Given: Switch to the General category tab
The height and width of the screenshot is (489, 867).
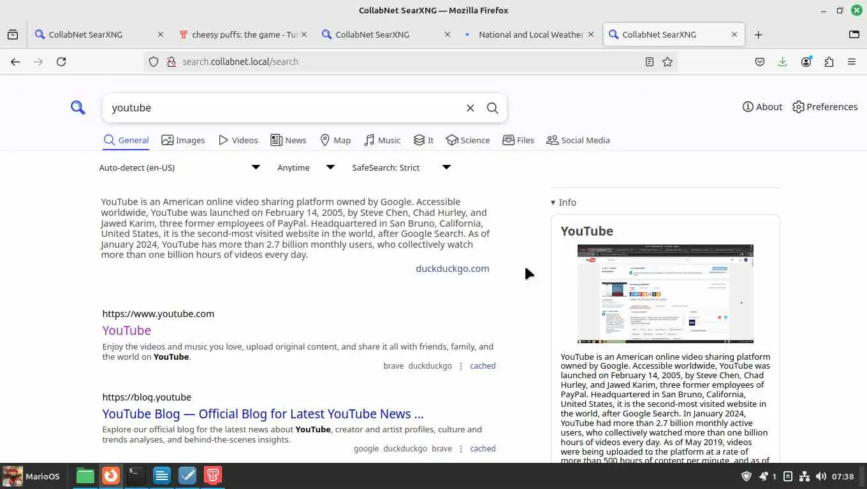Looking at the screenshot, I should click(126, 140).
